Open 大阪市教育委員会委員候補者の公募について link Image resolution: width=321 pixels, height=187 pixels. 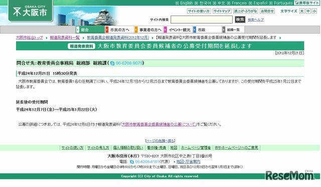[x=159, y=124]
